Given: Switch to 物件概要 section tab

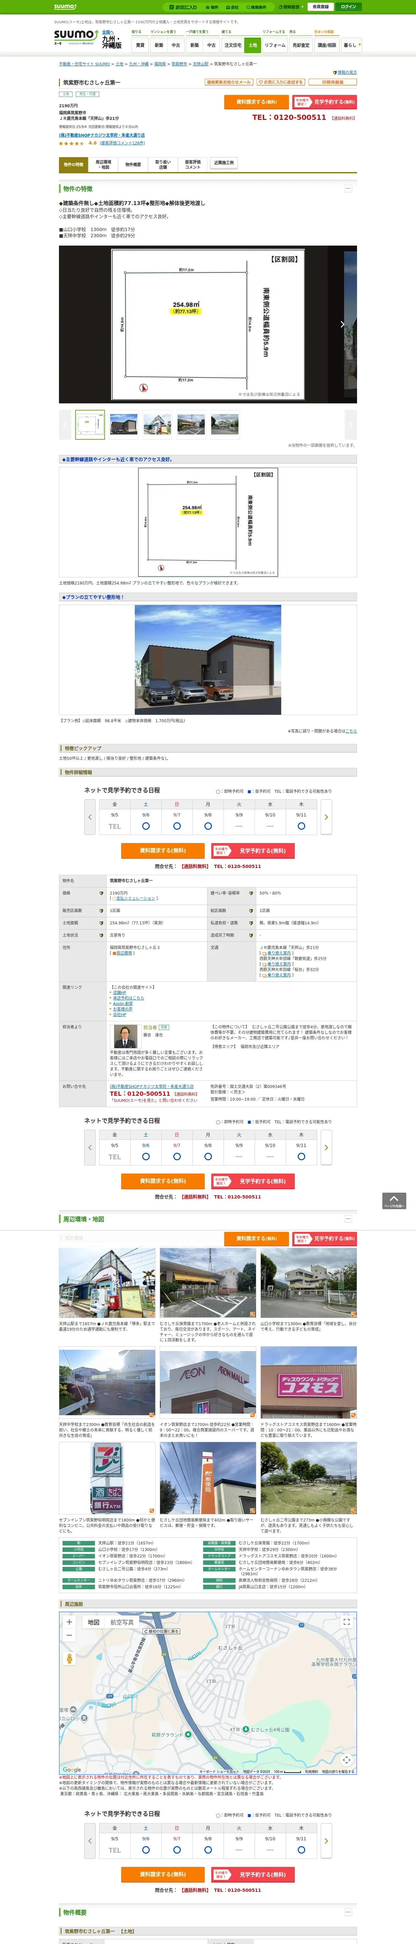Looking at the screenshot, I should (133, 165).
